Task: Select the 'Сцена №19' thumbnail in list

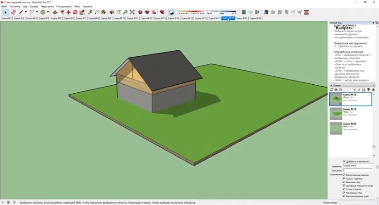Action: (x=336, y=114)
